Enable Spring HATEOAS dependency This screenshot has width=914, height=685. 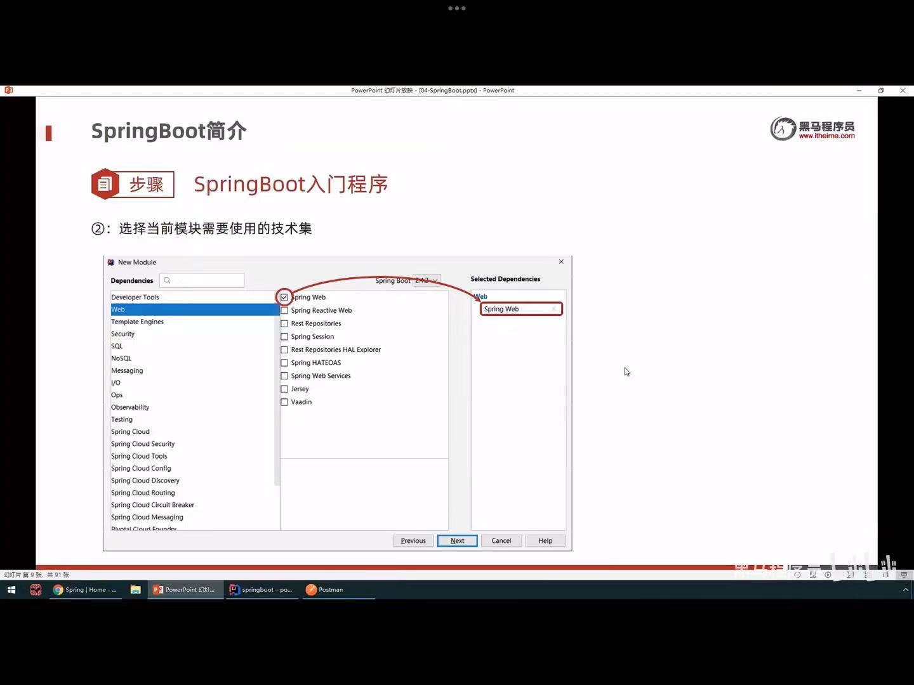pyautogui.click(x=284, y=363)
